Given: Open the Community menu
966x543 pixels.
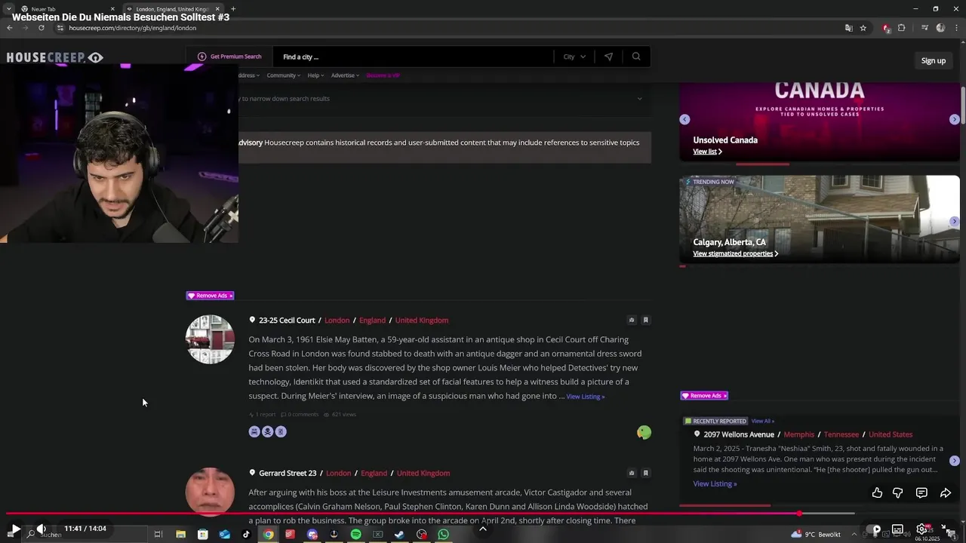Looking at the screenshot, I should click(x=283, y=75).
